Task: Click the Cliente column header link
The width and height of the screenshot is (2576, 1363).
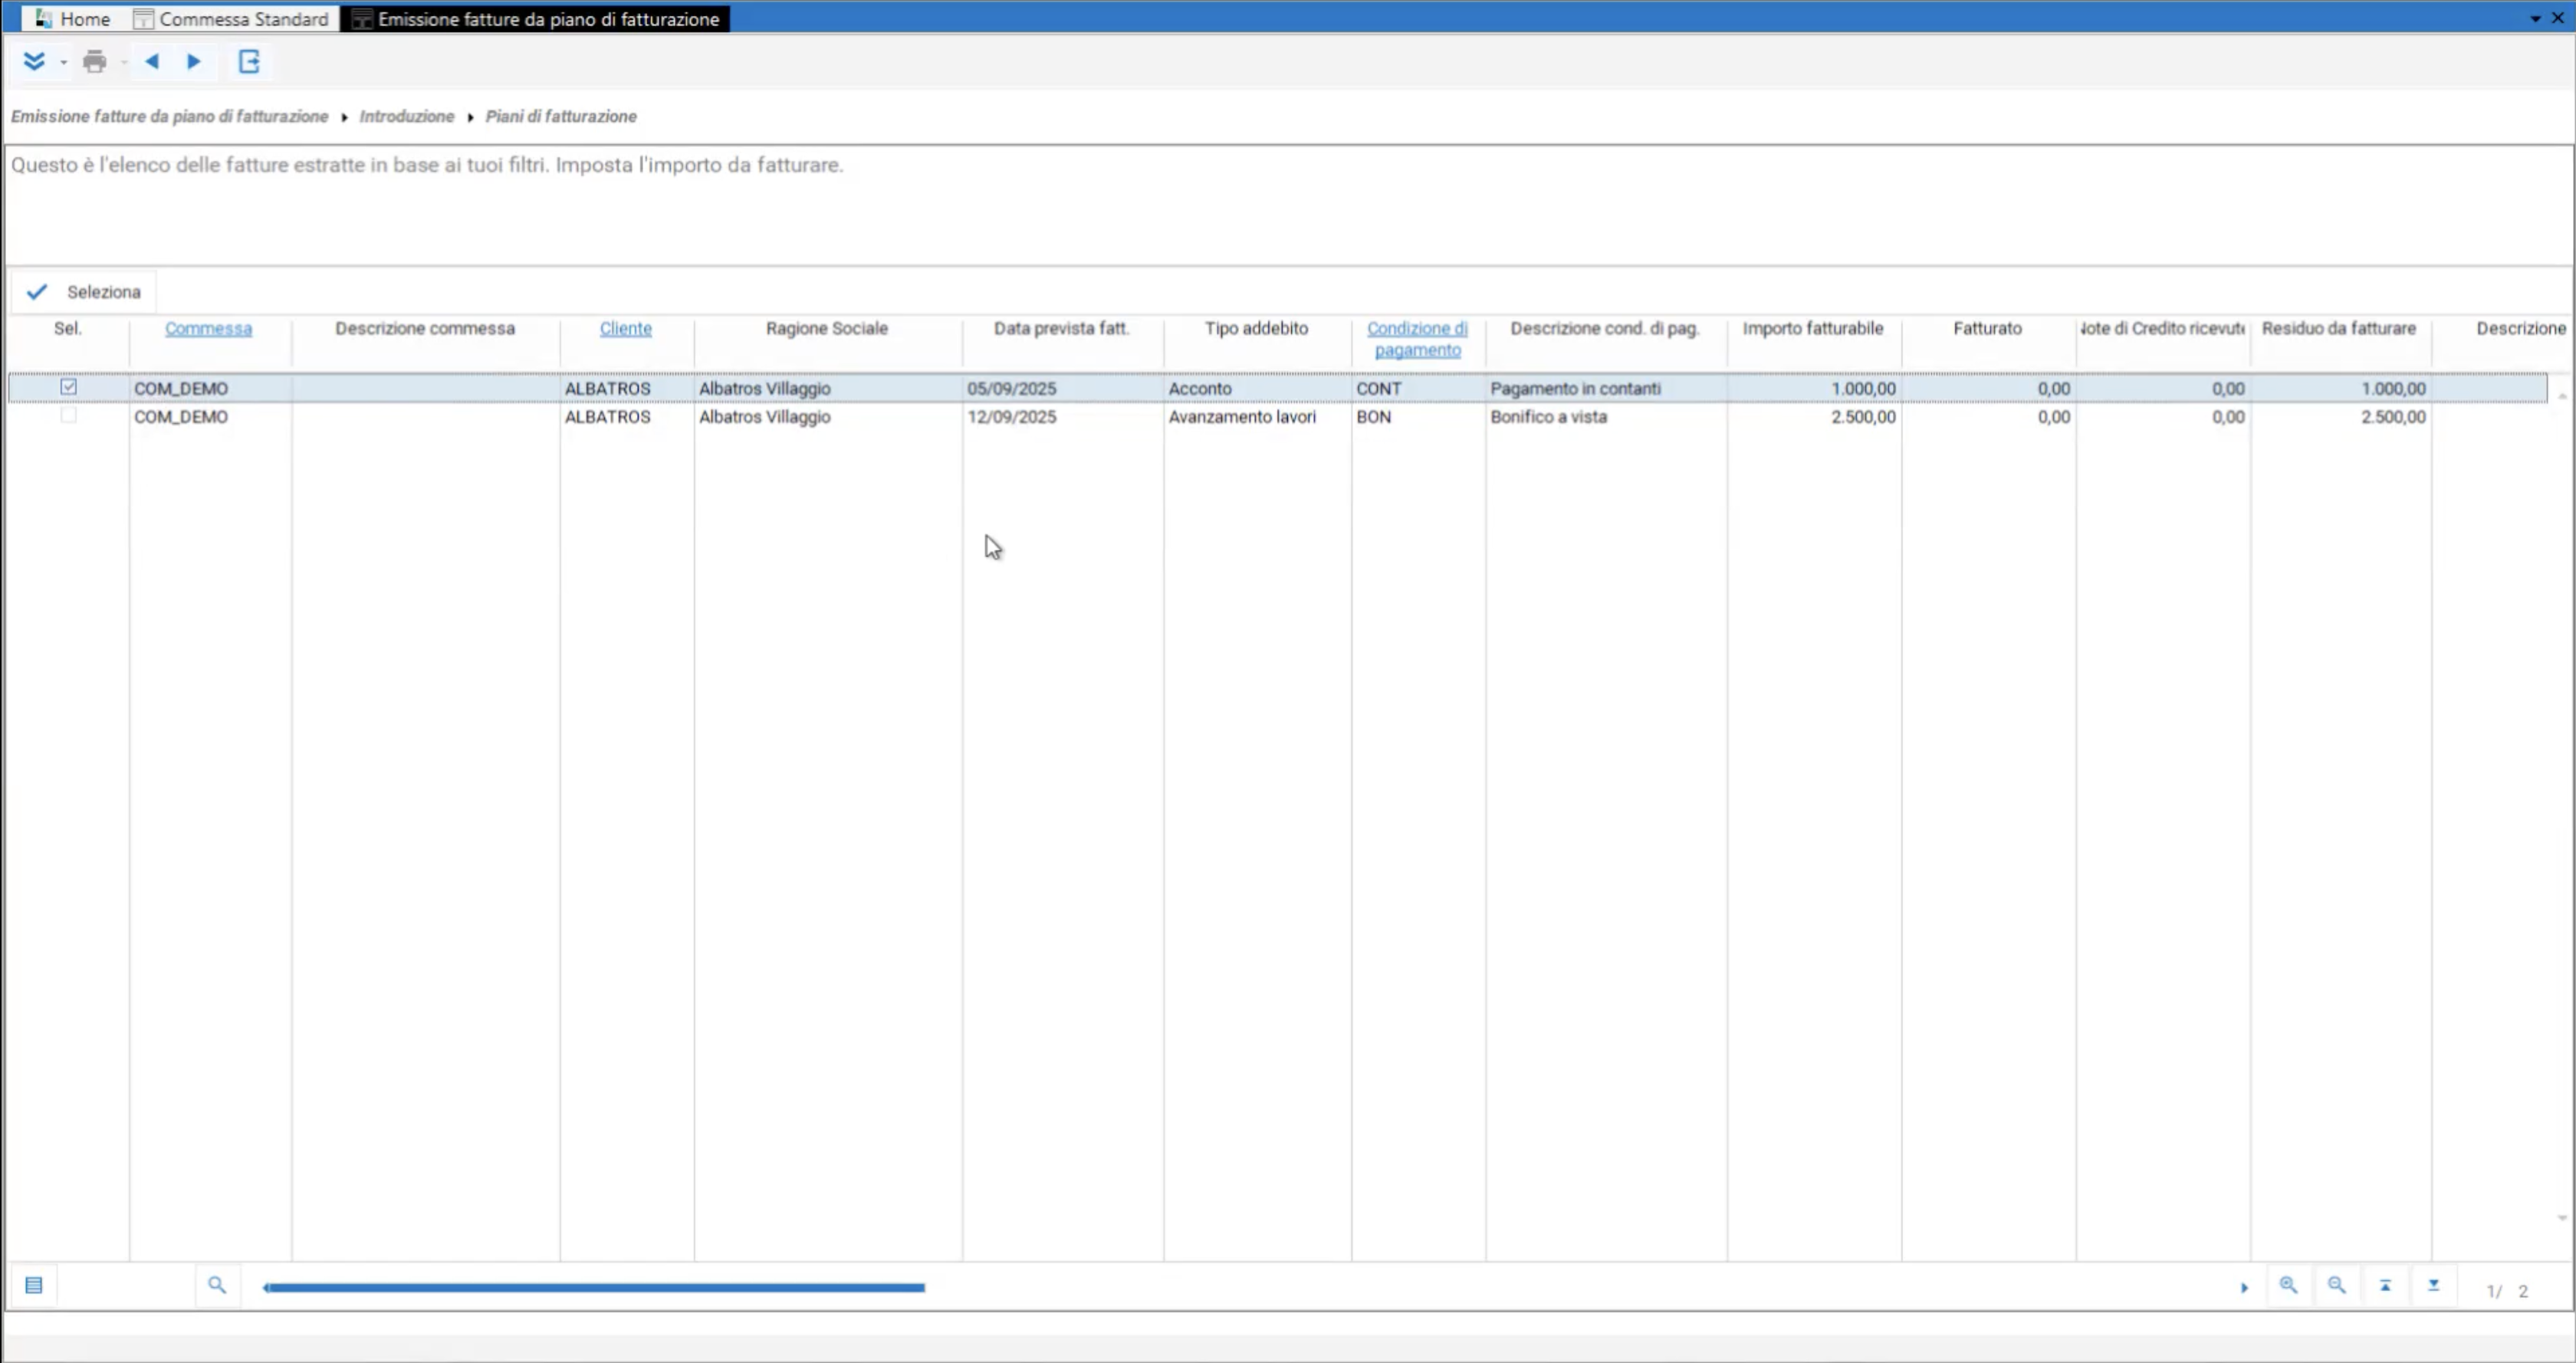Action: coord(625,328)
